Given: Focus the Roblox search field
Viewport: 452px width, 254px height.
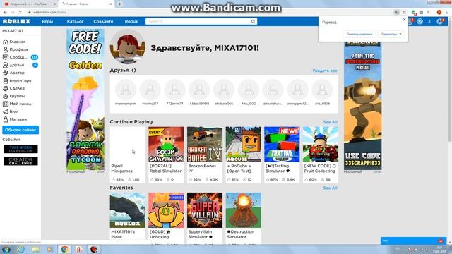Looking at the screenshot, I should 198,22.
